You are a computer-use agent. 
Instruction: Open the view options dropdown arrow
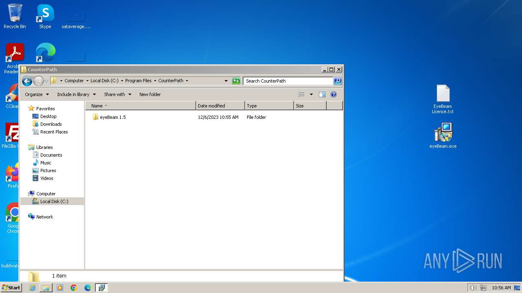[311, 94]
